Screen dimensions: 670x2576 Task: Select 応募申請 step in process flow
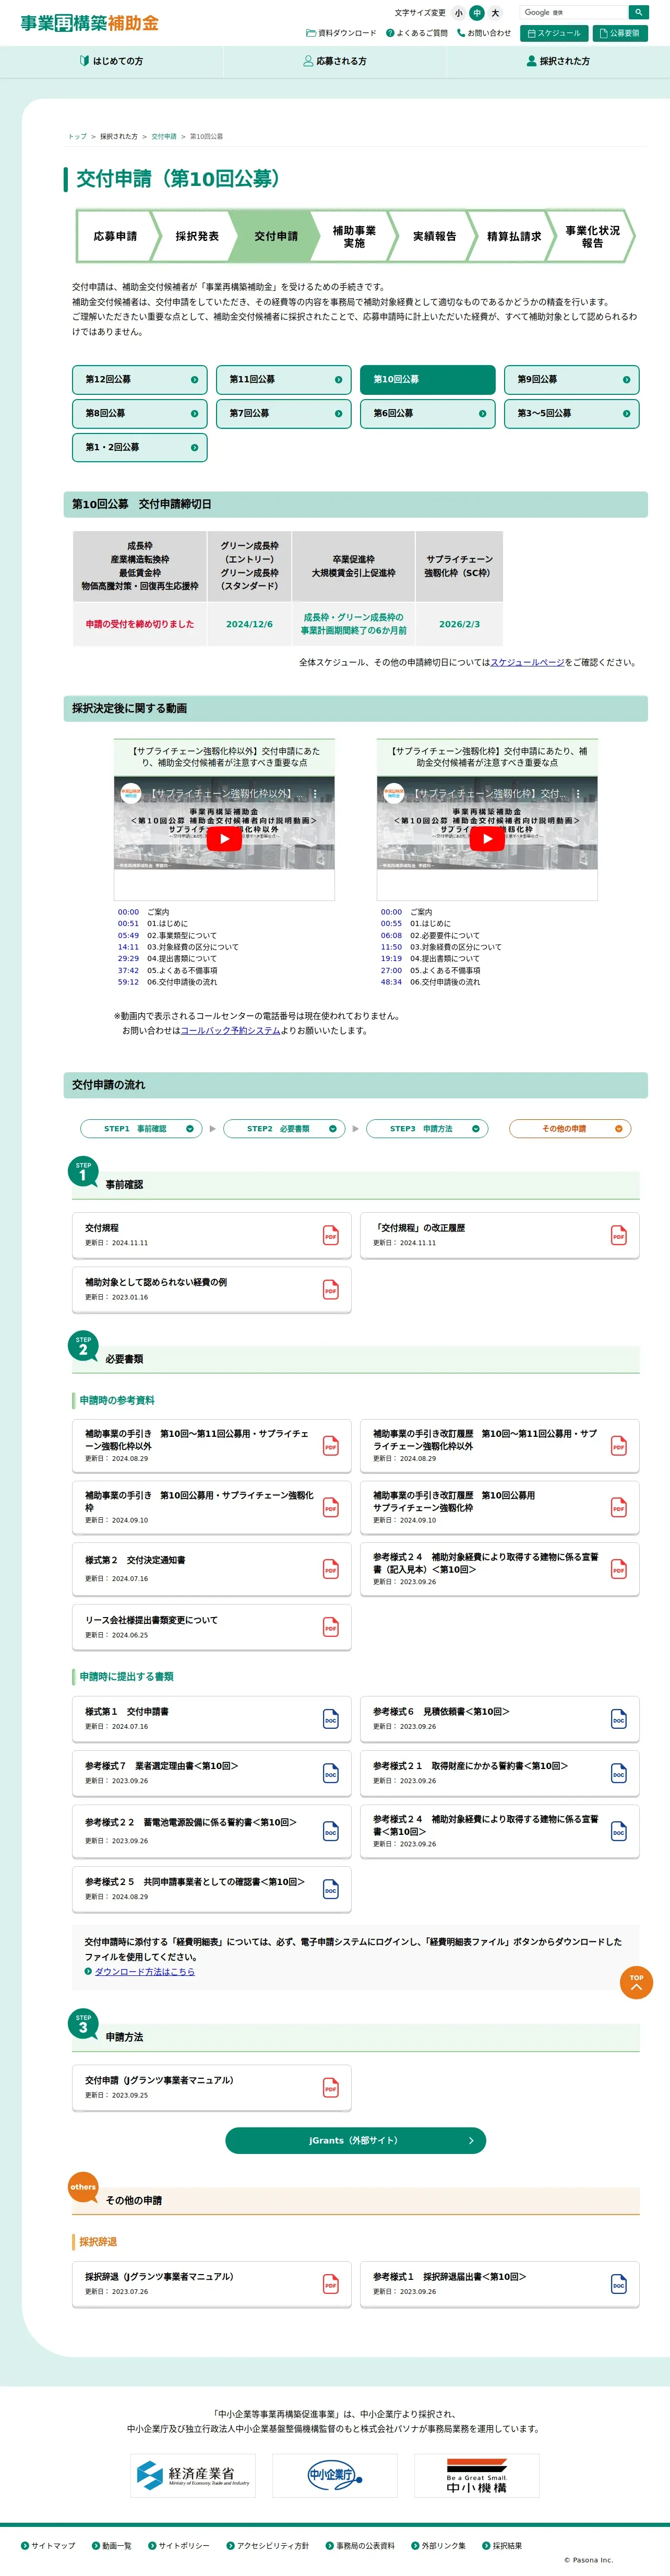tap(115, 236)
